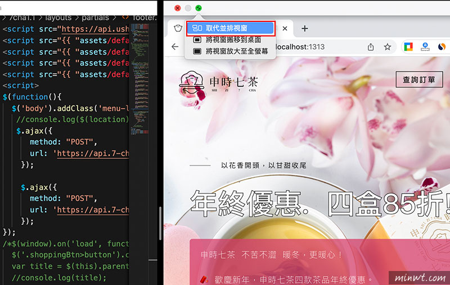Open the blue download-tray browser extension
Viewport: 450px width, 285px height.
[425, 47]
